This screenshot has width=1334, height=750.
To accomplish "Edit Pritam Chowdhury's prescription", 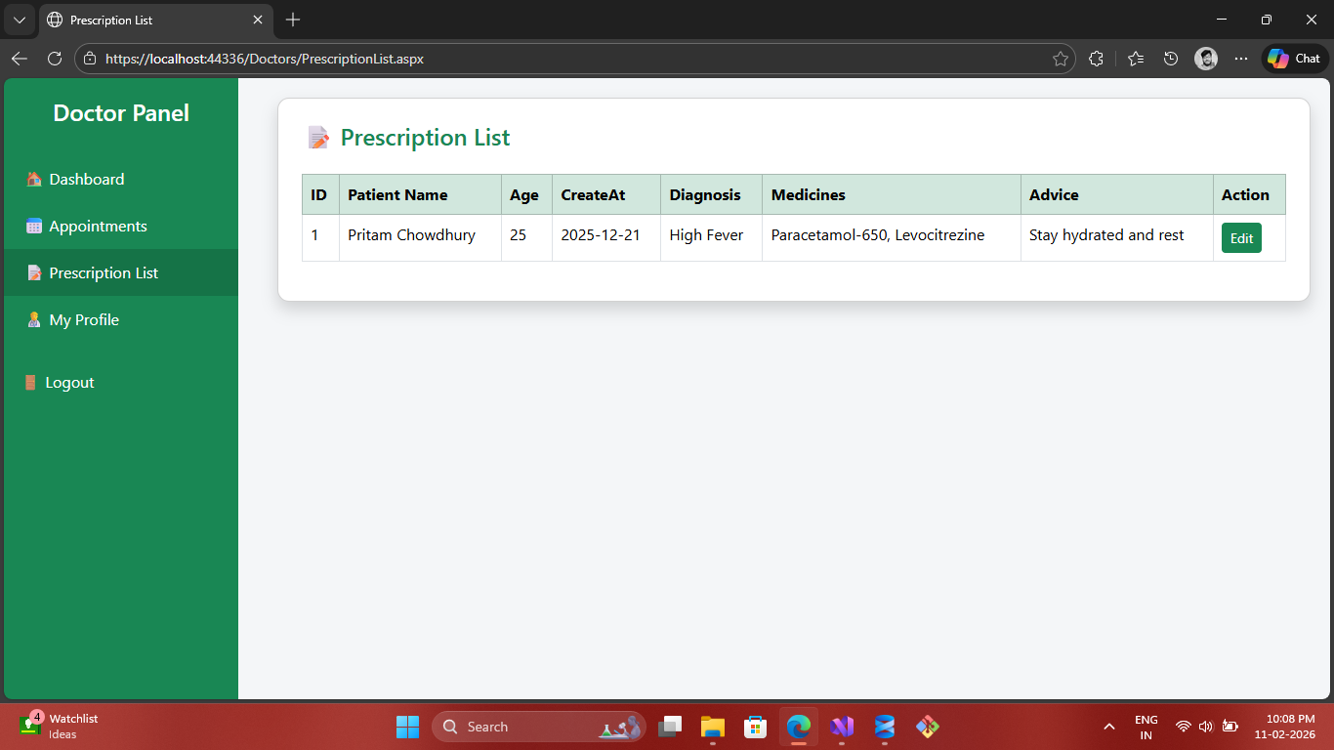I will pyautogui.click(x=1241, y=238).
